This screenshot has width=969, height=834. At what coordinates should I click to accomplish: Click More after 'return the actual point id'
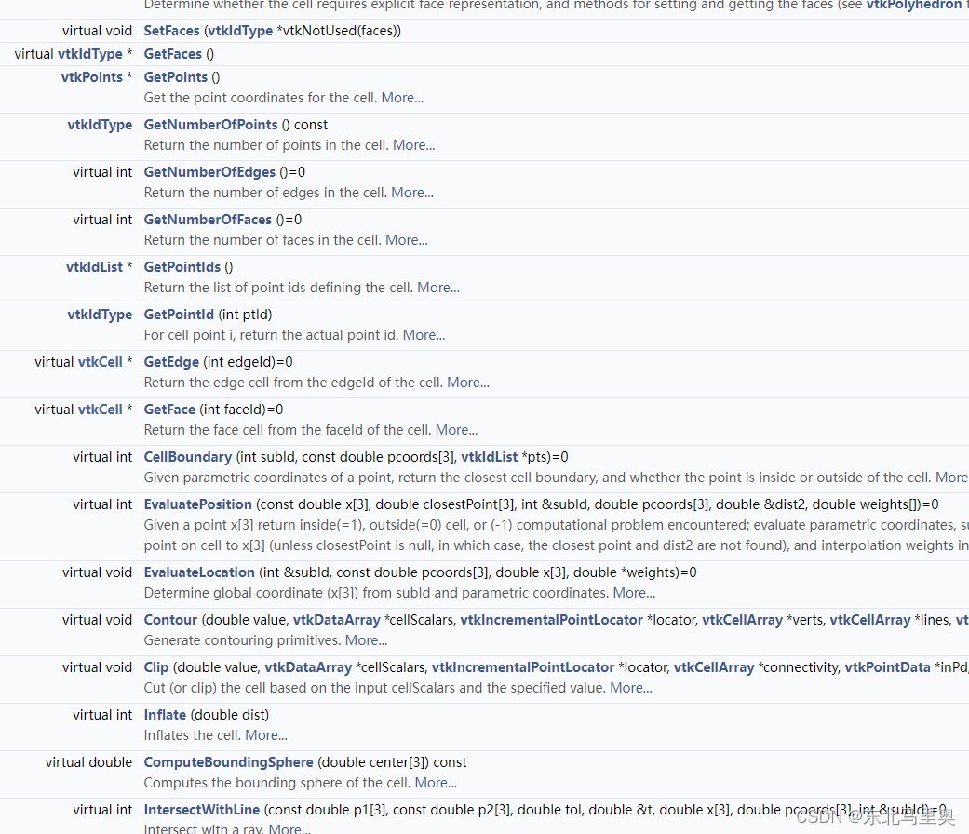pyautogui.click(x=424, y=336)
